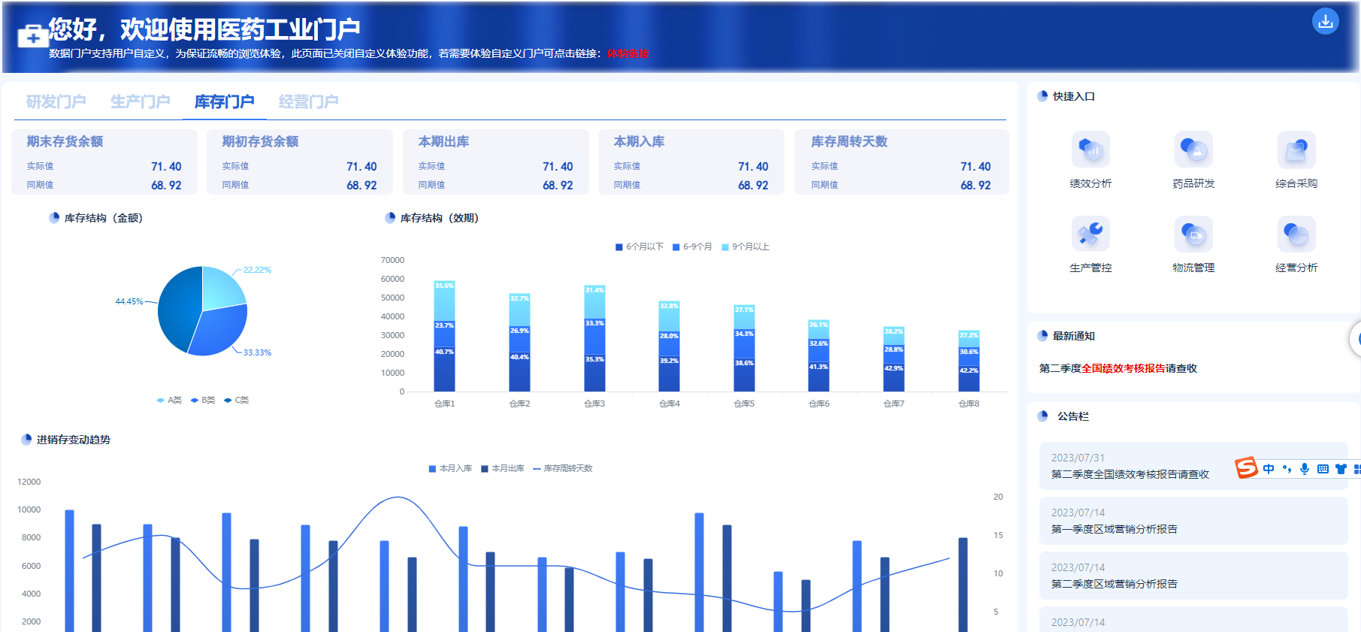Follow the red 体验链接 link in the header

[628, 53]
